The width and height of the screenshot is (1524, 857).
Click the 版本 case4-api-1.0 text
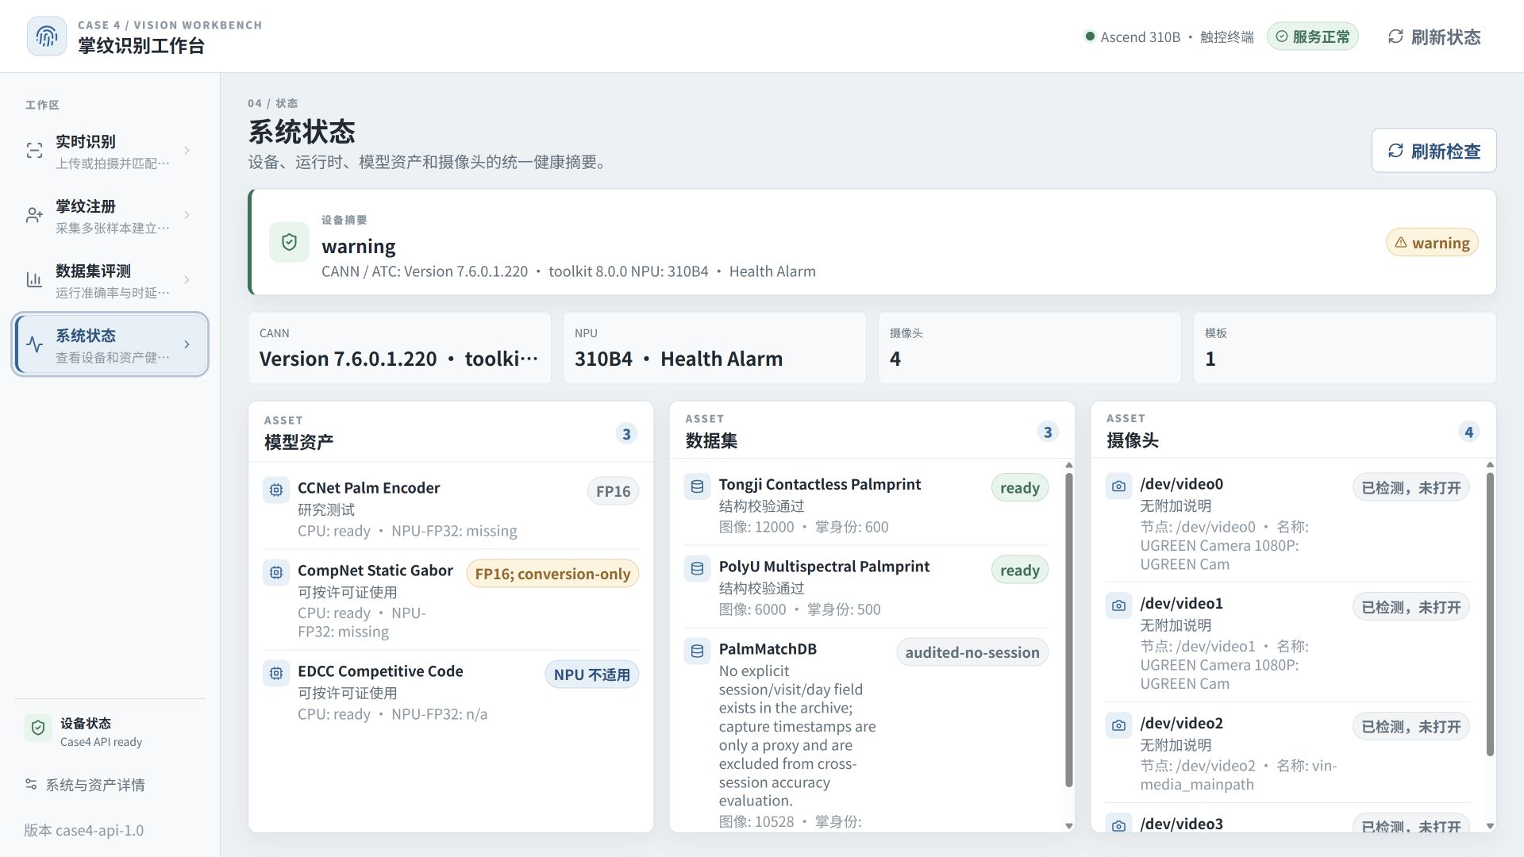coord(84,830)
